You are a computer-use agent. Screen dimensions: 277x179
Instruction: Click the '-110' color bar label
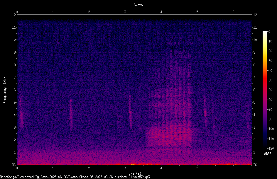[x=271, y=139]
